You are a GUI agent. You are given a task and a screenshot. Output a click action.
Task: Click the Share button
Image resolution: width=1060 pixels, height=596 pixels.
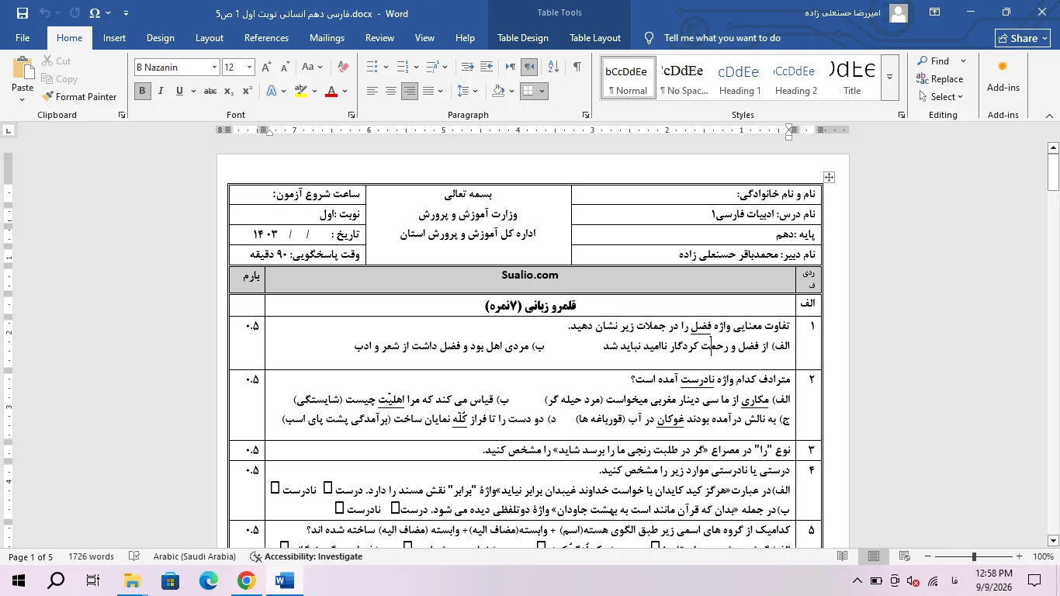coord(1024,38)
